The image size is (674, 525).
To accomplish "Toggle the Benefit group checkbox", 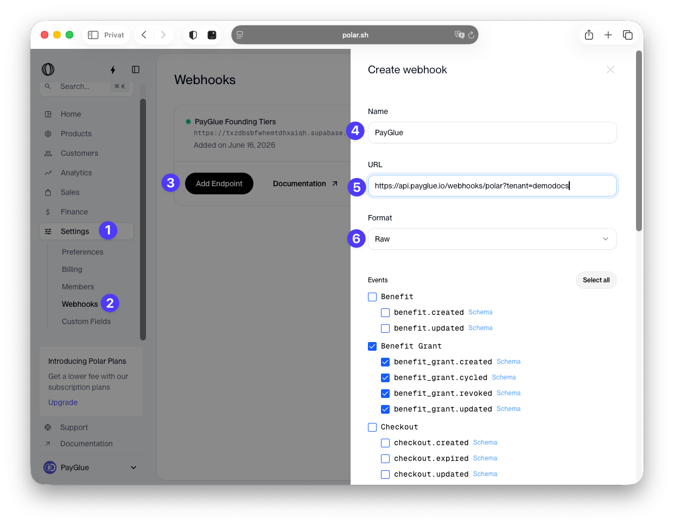I will pos(372,297).
